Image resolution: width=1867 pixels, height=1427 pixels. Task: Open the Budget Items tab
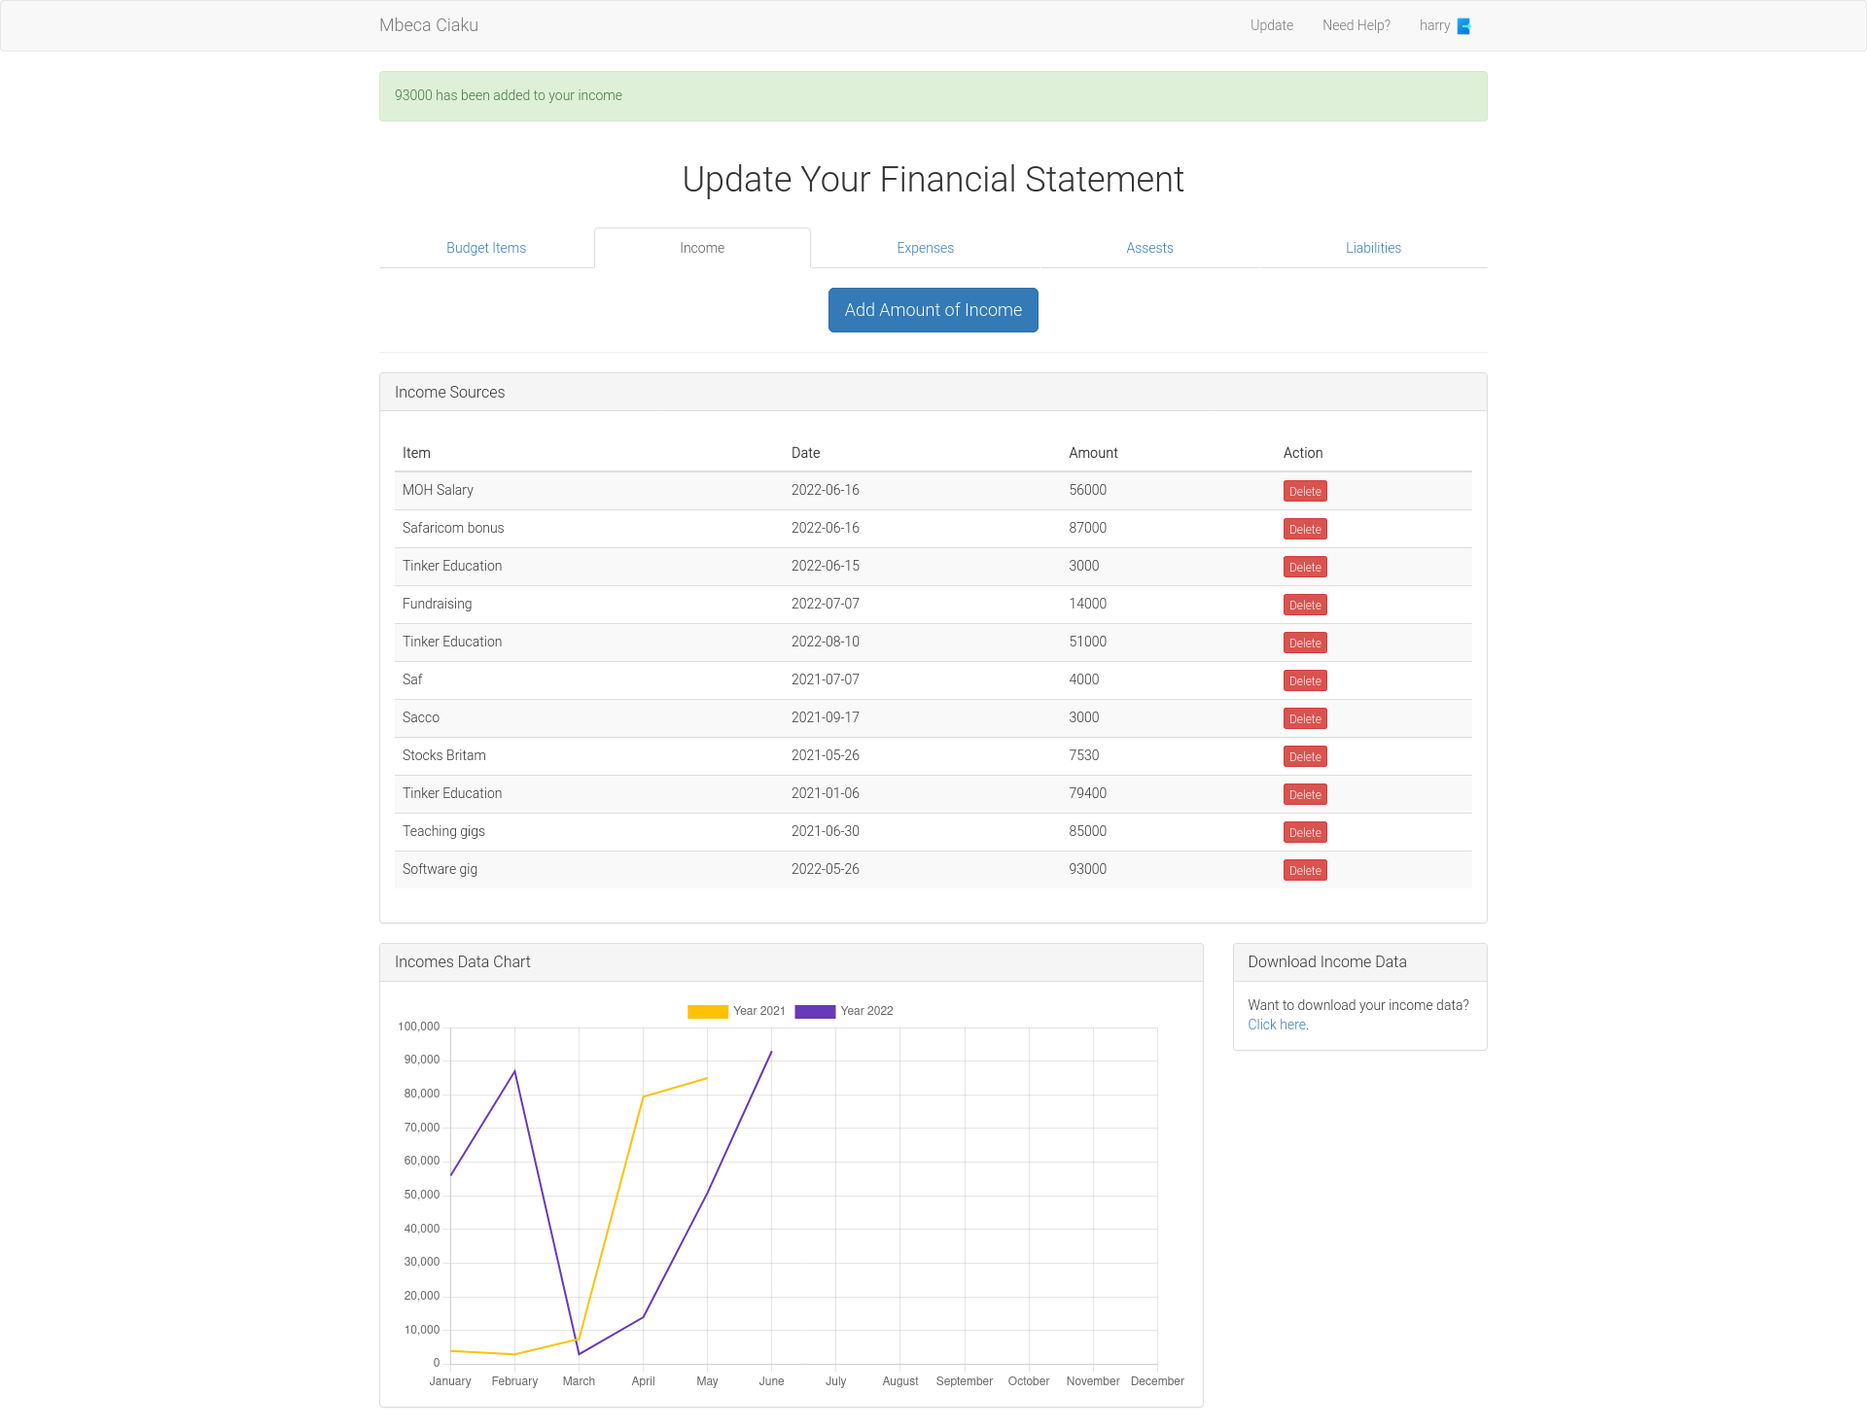pyautogui.click(x=486, y=248)
